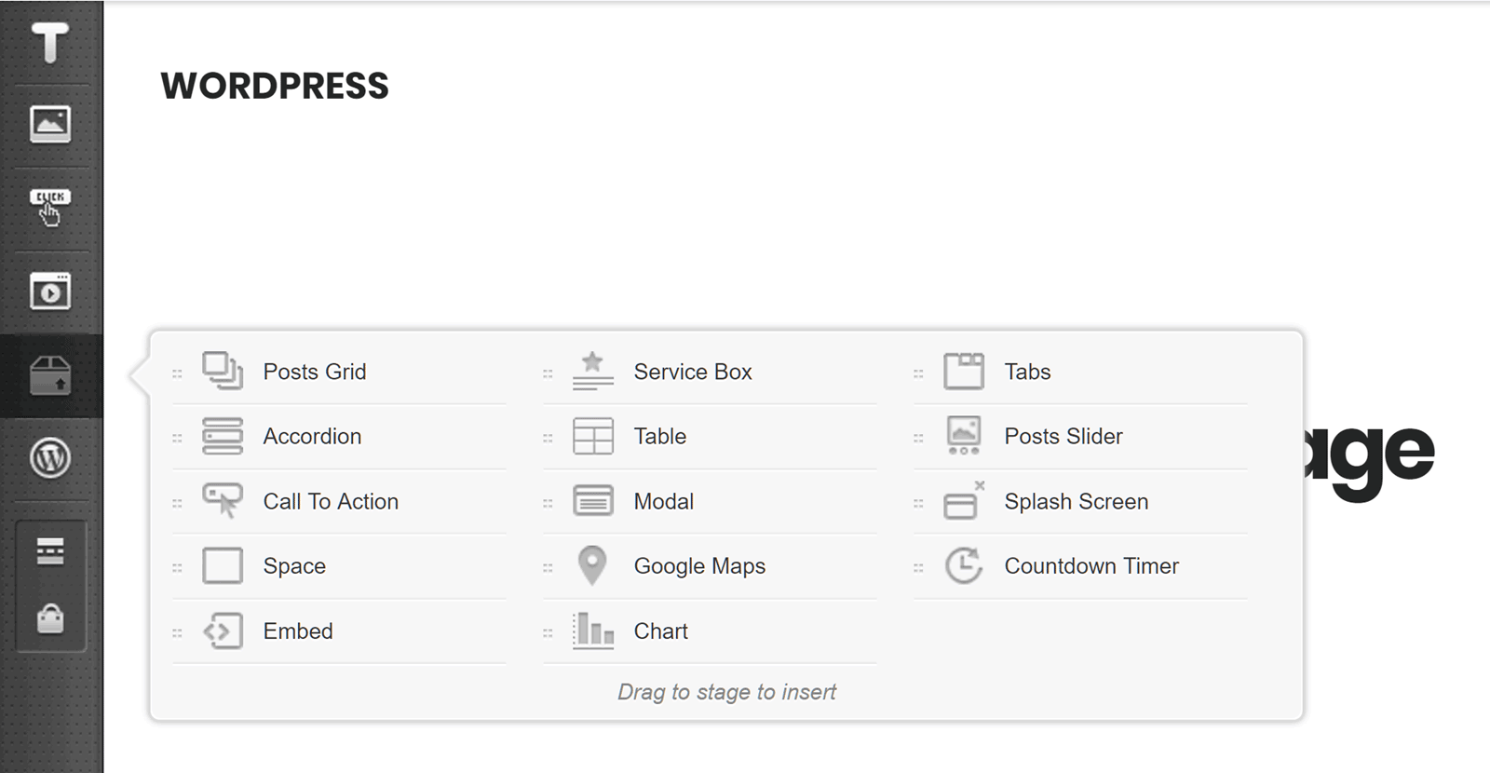1490x773 pixels.
Task: Select the Table element
Action: (659, 436)
